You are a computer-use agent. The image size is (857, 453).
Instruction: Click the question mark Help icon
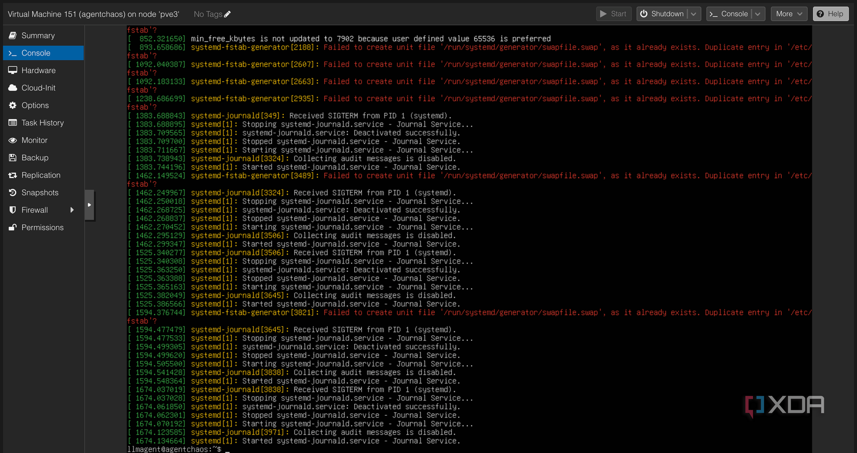(820, 14)
